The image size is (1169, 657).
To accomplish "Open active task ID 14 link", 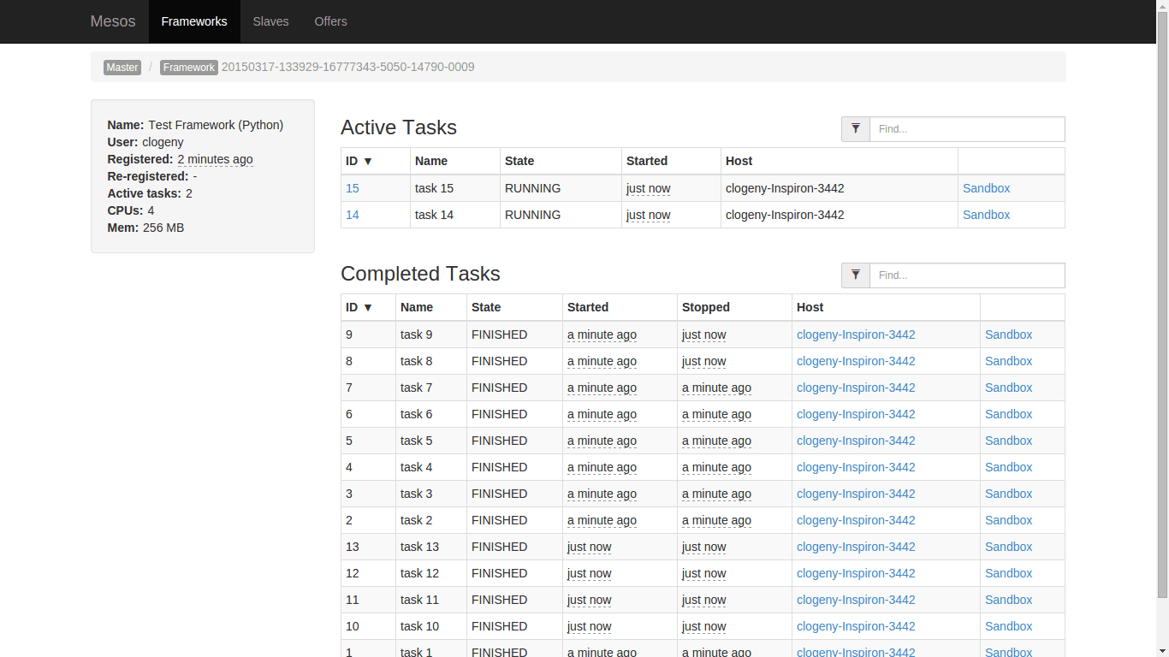I will click(x=353, y=215).
